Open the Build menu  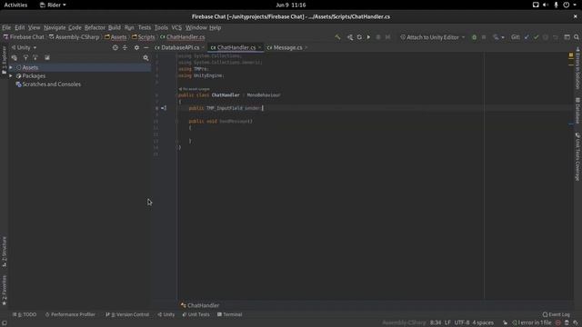point(115,27)
